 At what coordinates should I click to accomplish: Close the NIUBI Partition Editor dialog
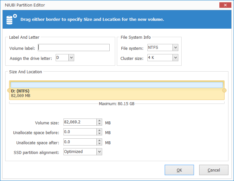coord(225,5)
